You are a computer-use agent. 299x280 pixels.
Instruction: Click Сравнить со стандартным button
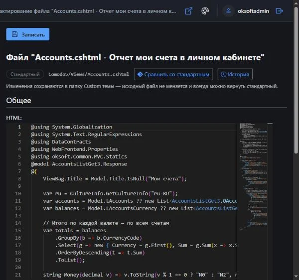point(173,74)
